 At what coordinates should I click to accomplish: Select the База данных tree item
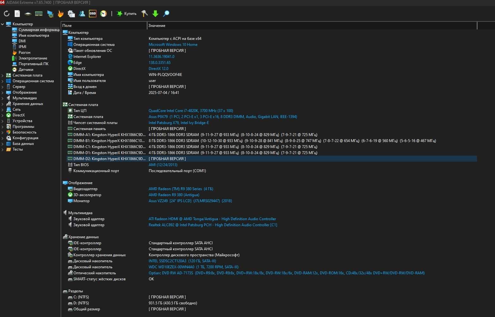(x=20, y=144)
